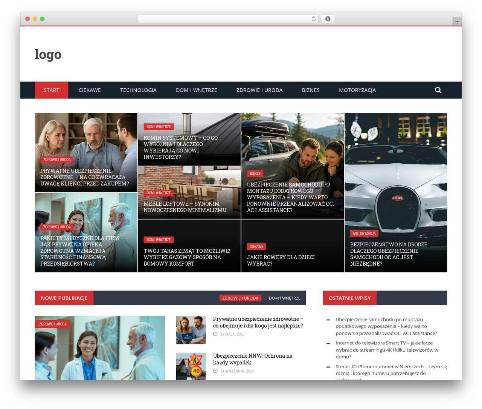The height and width of the screenshot is (409, 482).
Task: Open recent post Internet do telewizora Smart TV
Action: 387,350
